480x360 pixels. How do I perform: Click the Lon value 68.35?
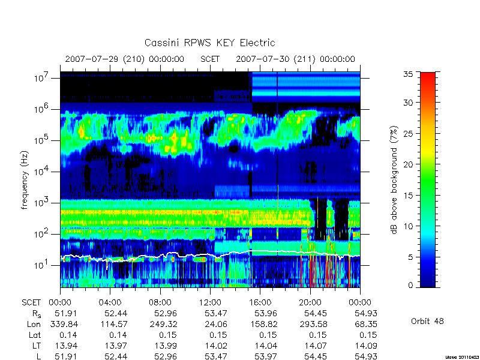click(x=366, y=324)
